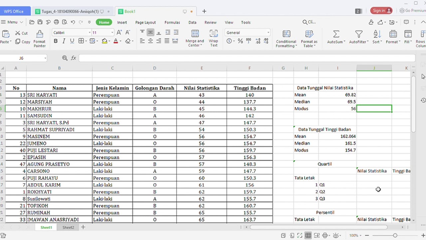Open a new document tab with the plus
Image resolution: width=426 pixels, height=240 pixels.
coord(204,11)
